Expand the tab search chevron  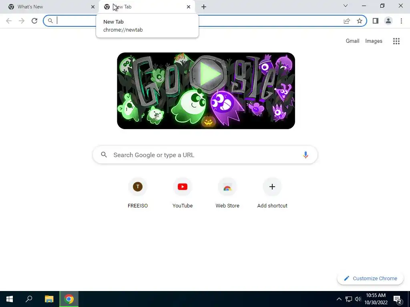pyautogui.click(x=346, y=6)
